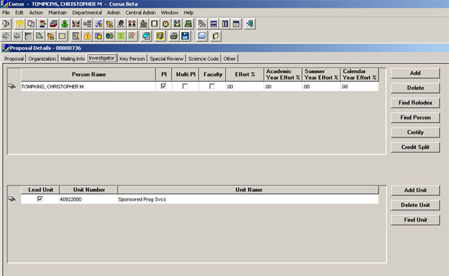Click the red rolodex card file icon

53,24
